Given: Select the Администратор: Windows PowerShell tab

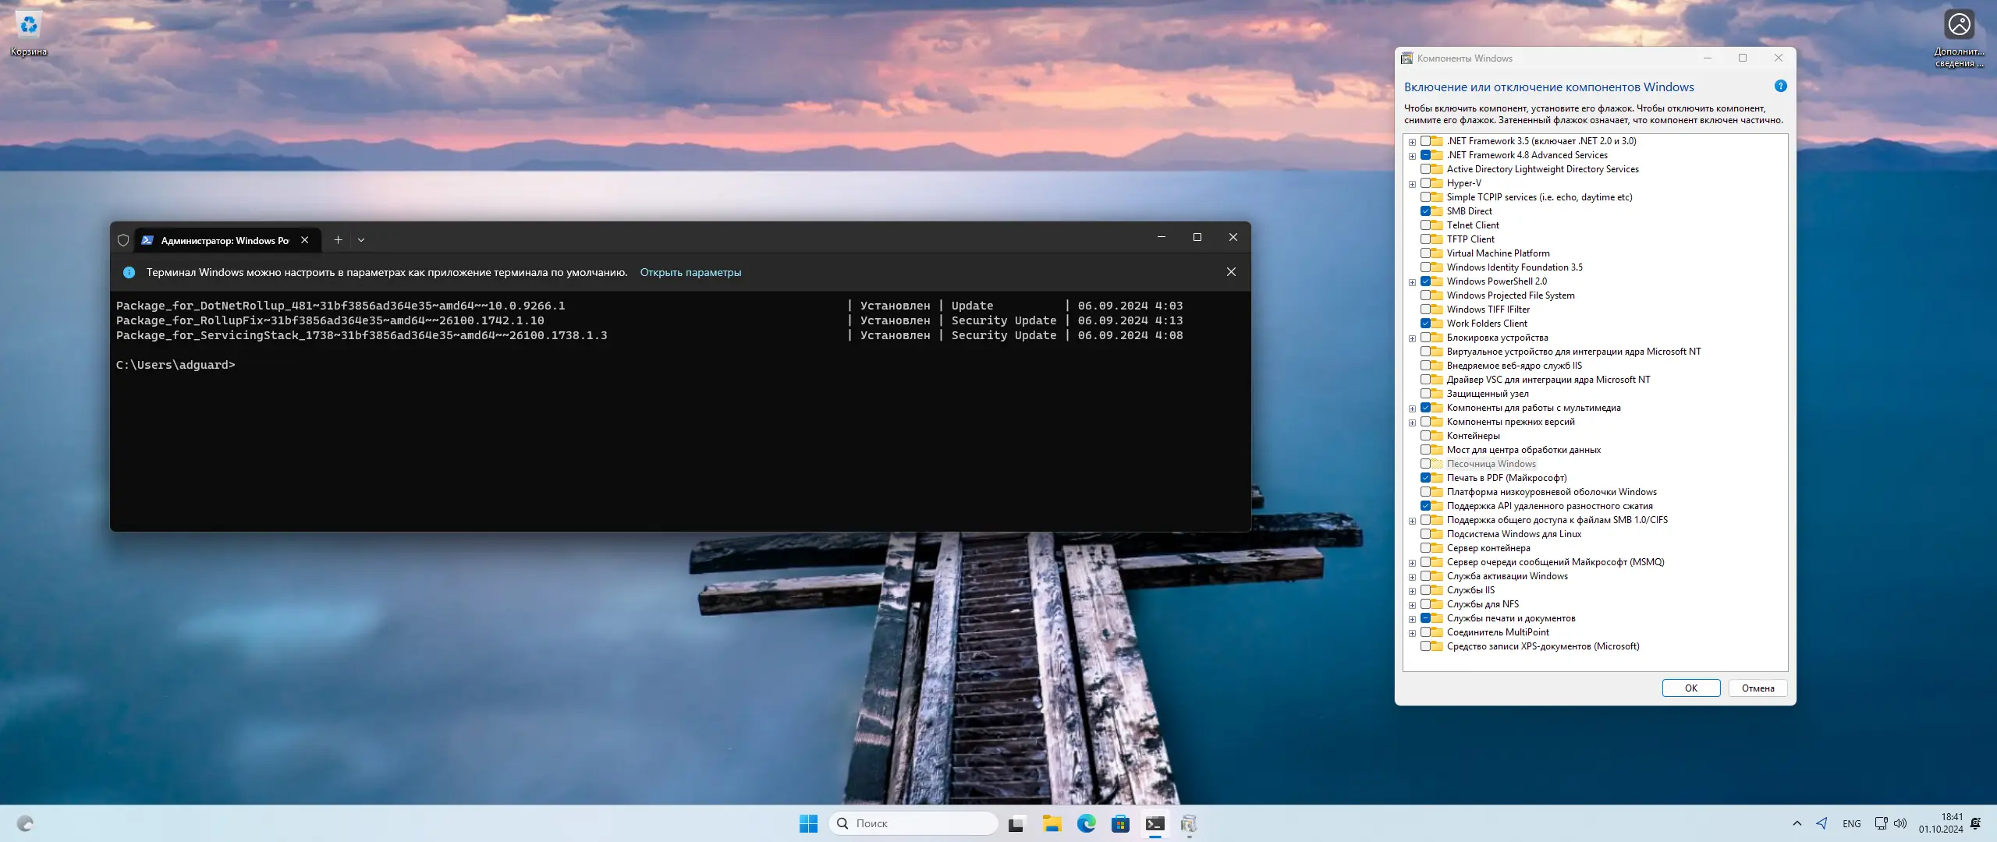Looking at the screenshot, I should pos(223,240).
